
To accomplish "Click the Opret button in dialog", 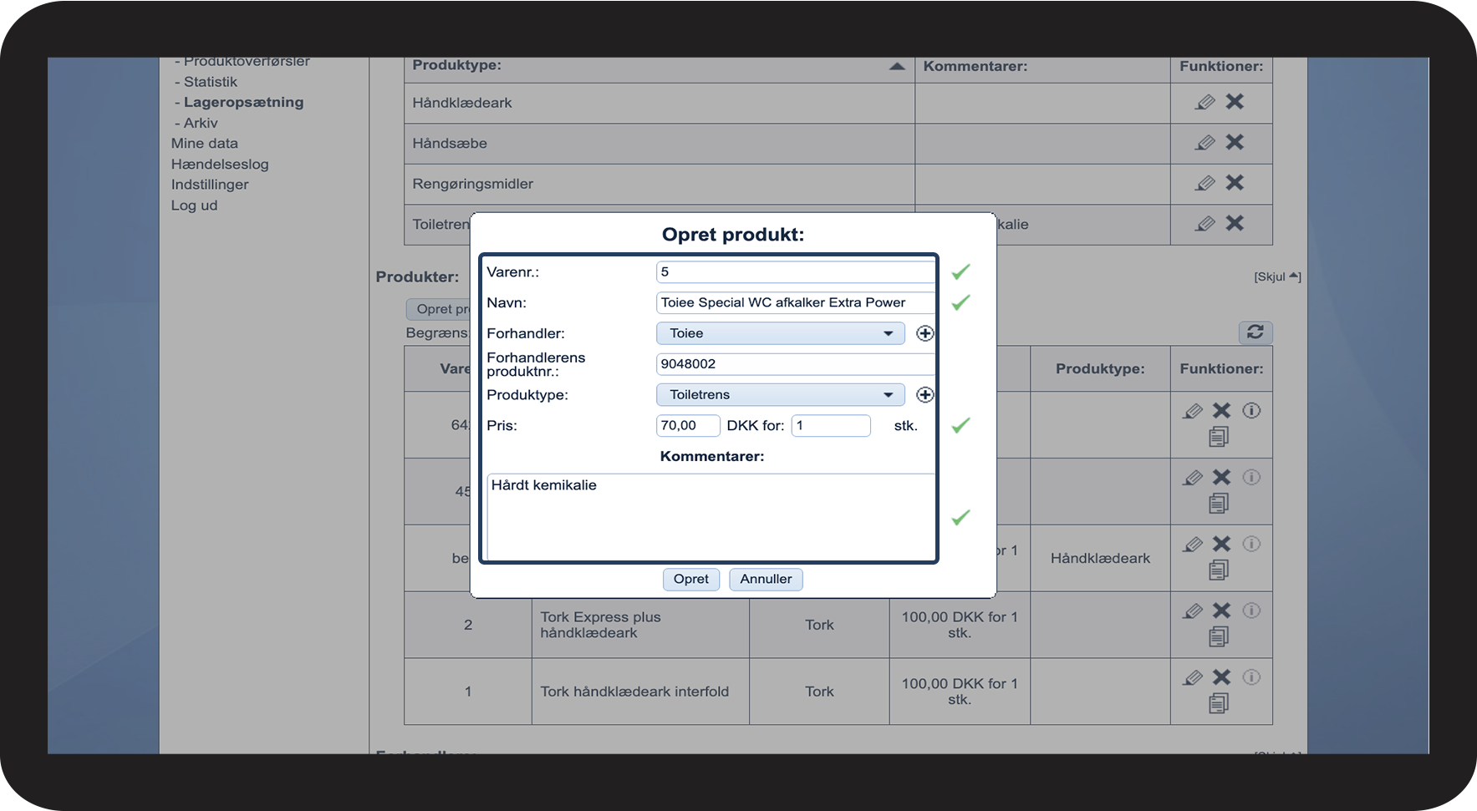I will coord(690,579).
